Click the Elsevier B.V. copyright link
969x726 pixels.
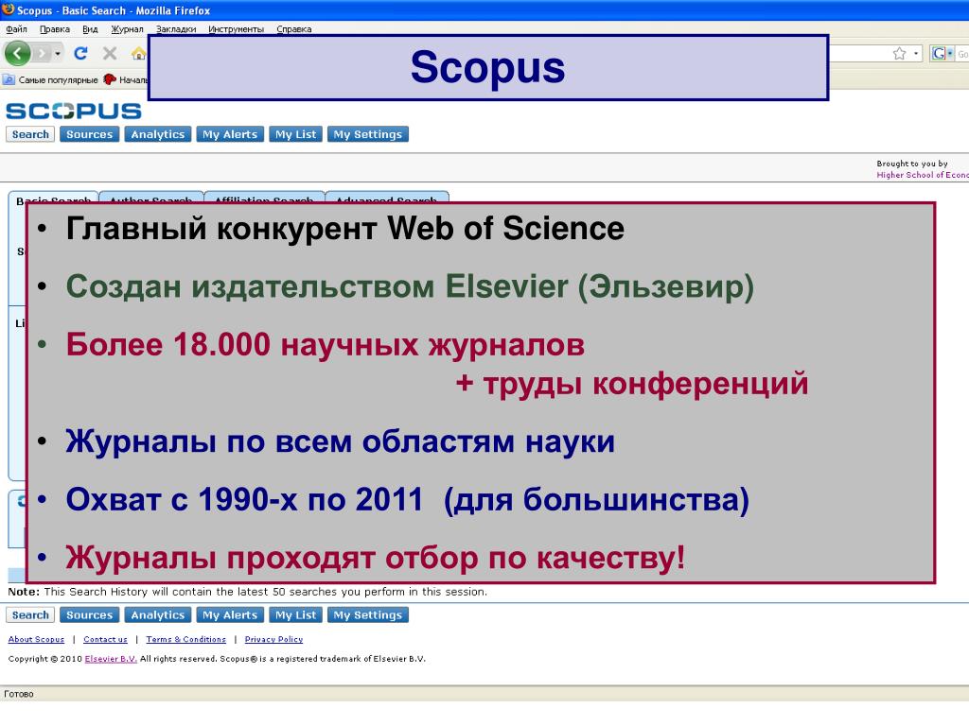(111, 659)
